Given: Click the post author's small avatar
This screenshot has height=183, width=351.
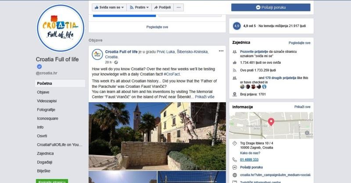Looking at the screenshot, I should (x=97, y=55).
